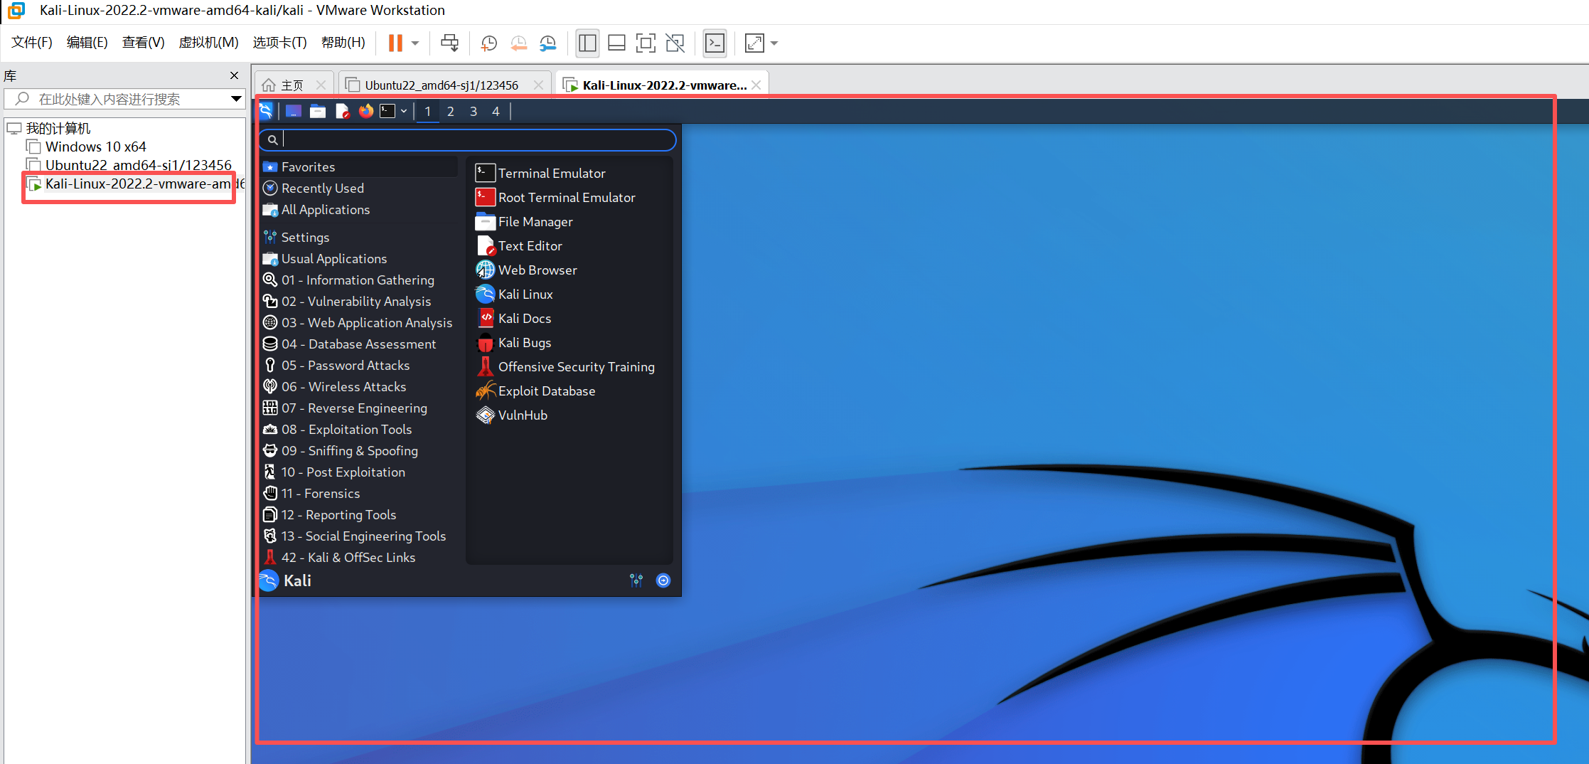Click the menu logout button icon
Viewport: 1589px width, 764px height.
click(x=663, y=580)
